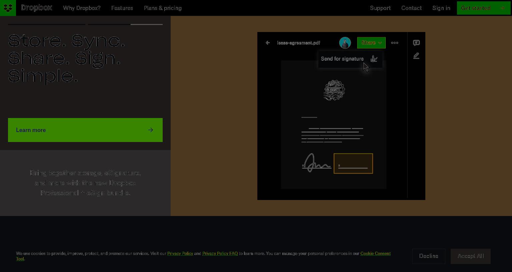
Task: Decline cookies
Action: pyautogui.click(x=429, y=256)
